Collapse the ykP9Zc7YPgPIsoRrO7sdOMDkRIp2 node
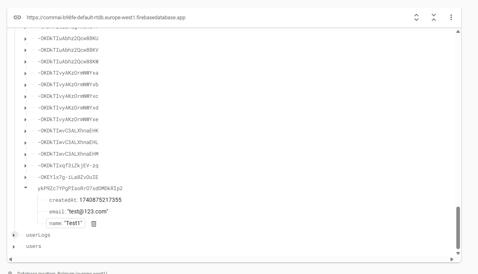Viewport: 478px width, 274px height. coord(25,187)
